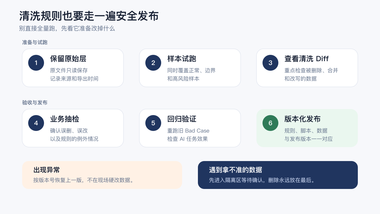Click the text 重跑旧 Bad Case

coord(188,131)
